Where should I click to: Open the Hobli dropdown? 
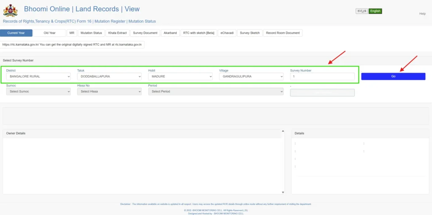(x=180, y=77)
